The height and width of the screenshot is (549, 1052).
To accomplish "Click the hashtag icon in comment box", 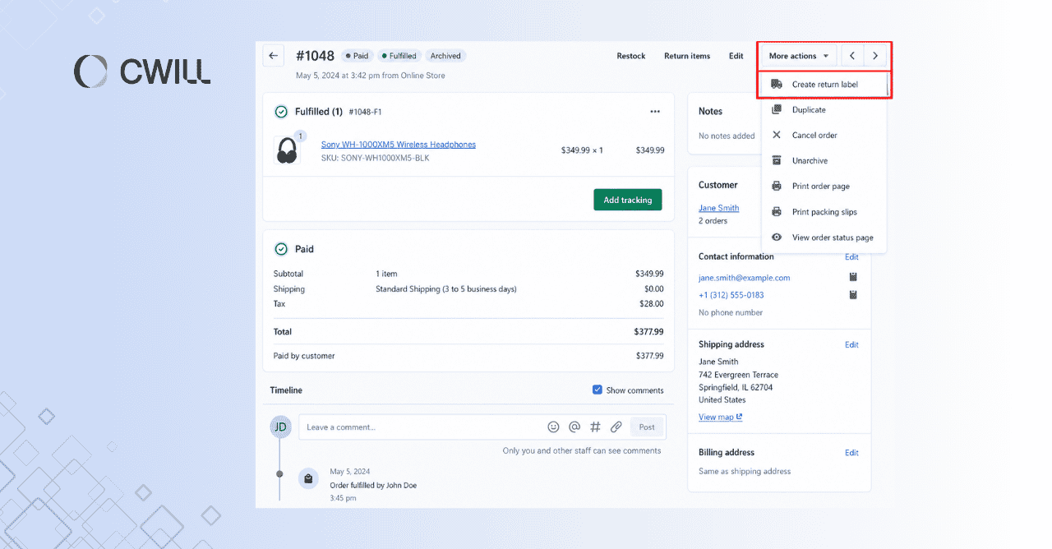I will 596,427.
